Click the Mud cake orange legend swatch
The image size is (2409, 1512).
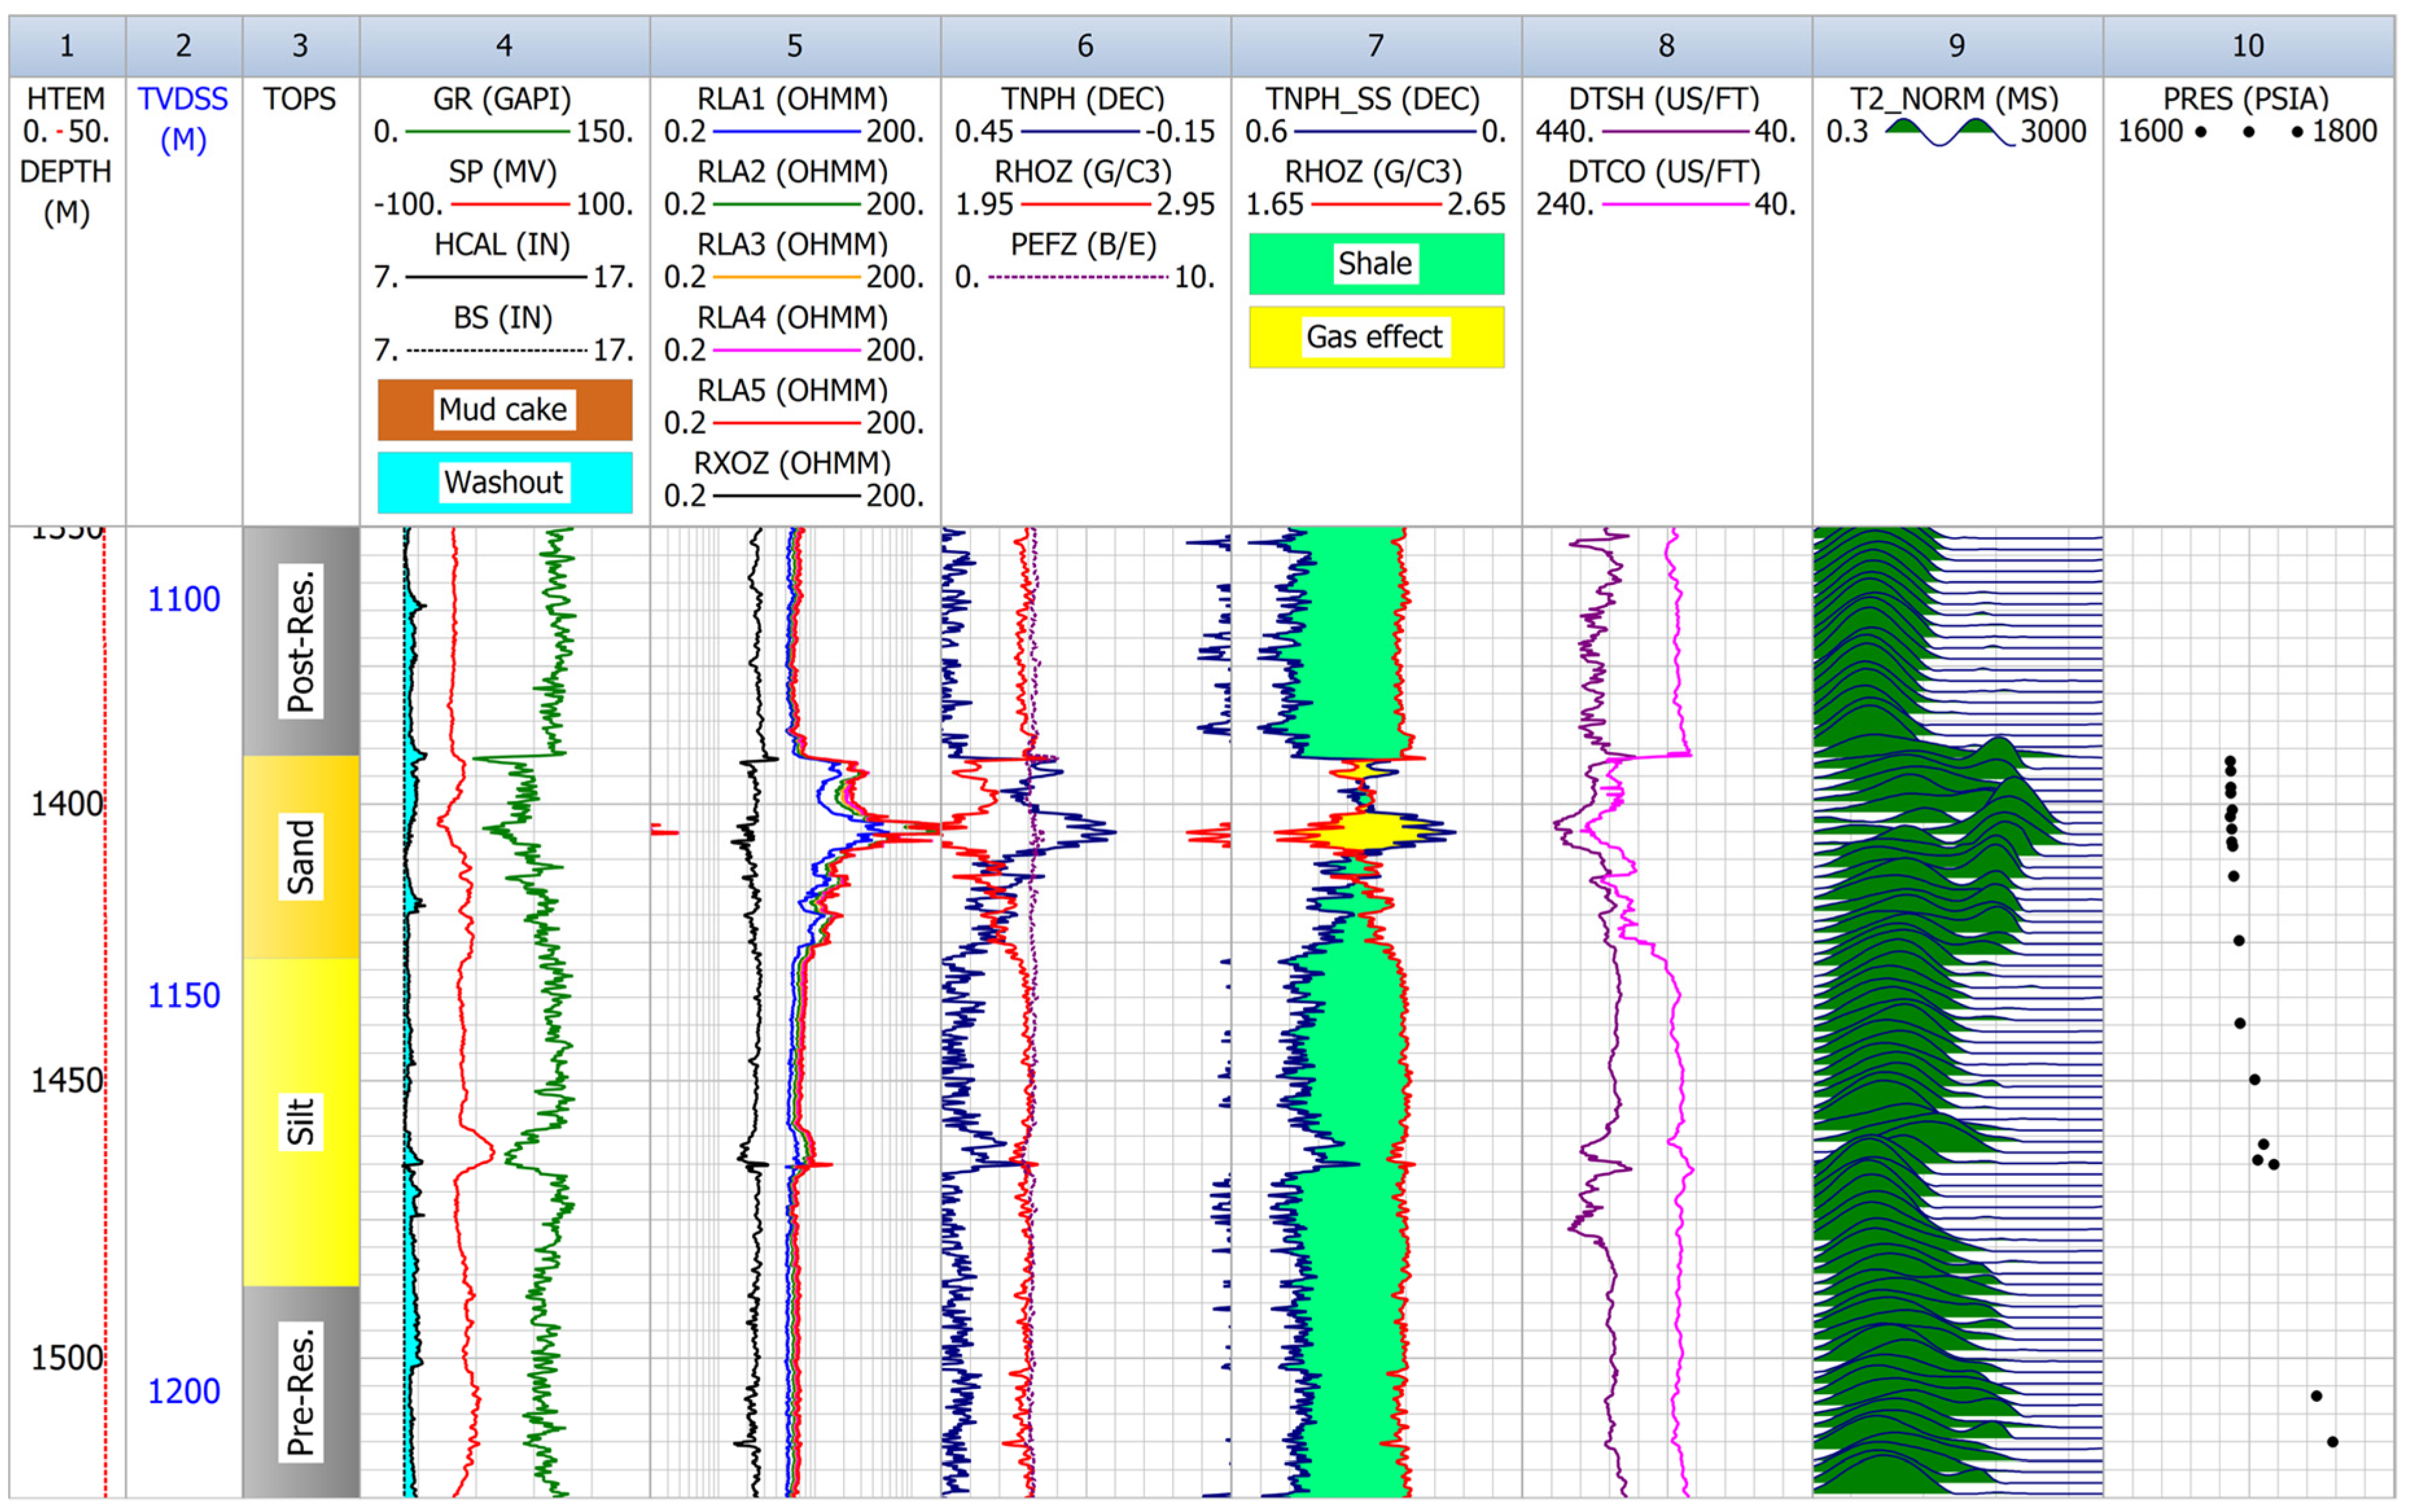click(504, 409)
